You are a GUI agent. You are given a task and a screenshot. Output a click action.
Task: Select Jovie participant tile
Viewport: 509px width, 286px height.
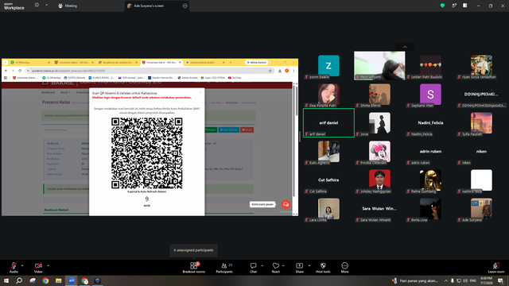point(379,123)
